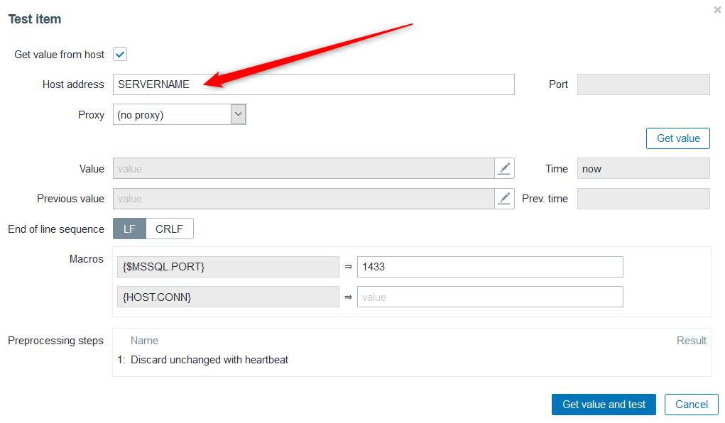The image size is (725, 423).
Task: Select LF end of line sequence
Action: click(129, 229)
